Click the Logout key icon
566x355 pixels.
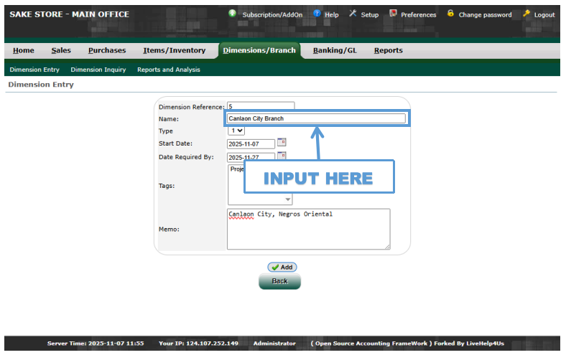tap(526, 14)
